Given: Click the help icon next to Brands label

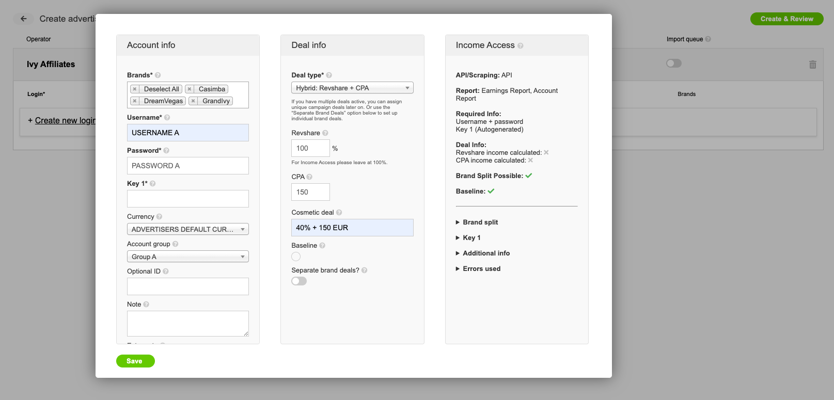Looking at the screenshot, I should (x=158, y=75).
